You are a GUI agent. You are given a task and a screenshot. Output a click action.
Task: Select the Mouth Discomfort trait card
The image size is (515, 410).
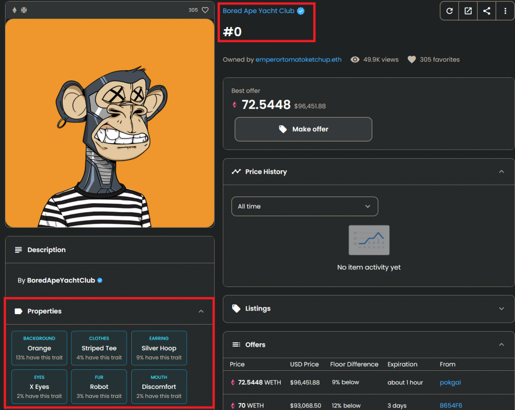[x=159, y=387]
